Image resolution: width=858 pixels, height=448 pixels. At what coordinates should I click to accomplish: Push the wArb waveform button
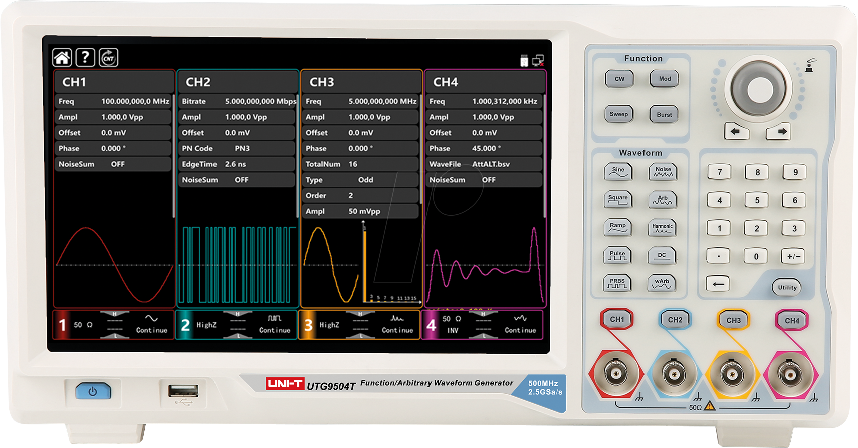[662, 284]
